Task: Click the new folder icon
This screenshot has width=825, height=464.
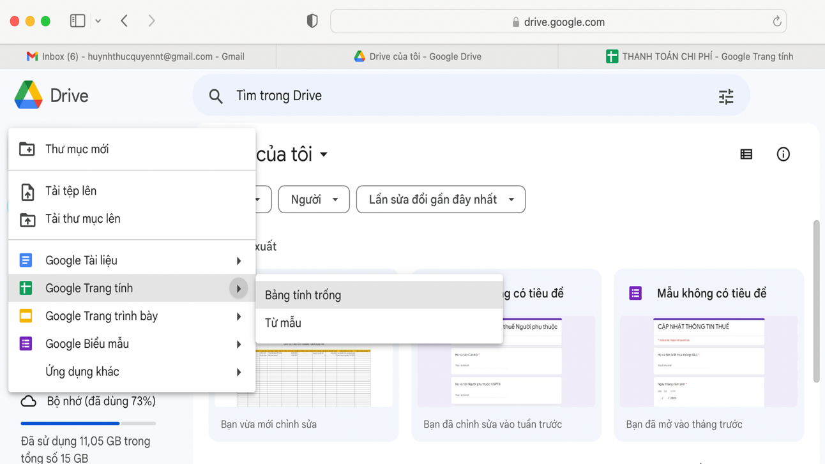Action: 27,149
